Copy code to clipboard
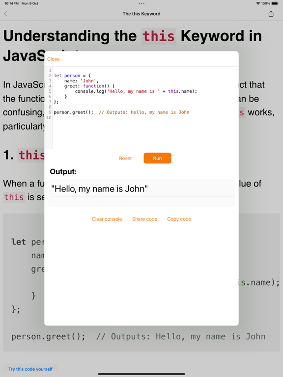Image resolution: width=283 pixels, height=377 pixels. click(179, 219)
